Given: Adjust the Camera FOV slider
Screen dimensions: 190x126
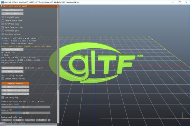Looking at the screenshot, I should [26, 113].
